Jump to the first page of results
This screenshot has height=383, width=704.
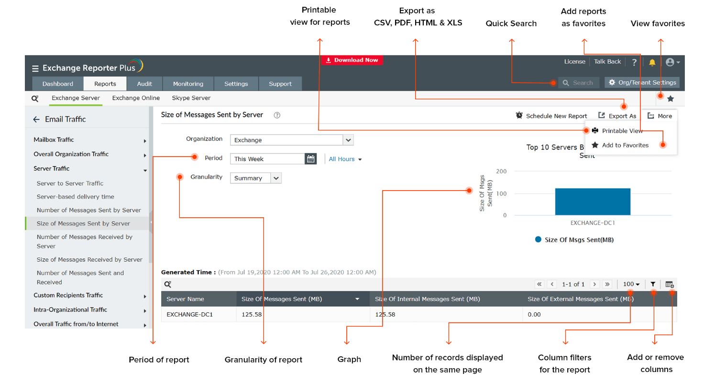coord(539,284)
